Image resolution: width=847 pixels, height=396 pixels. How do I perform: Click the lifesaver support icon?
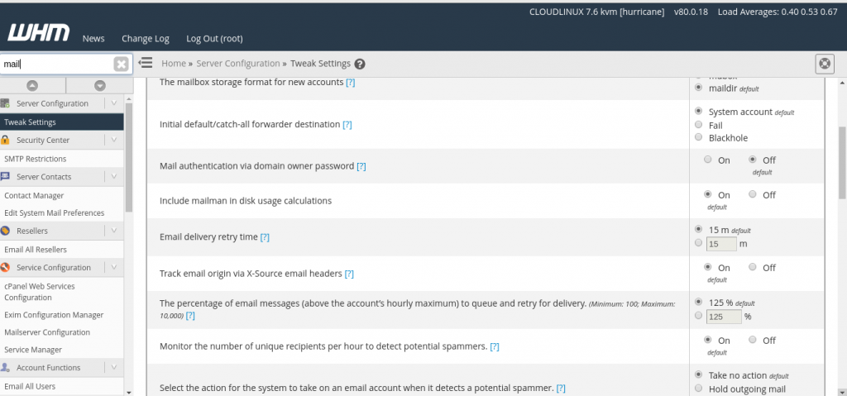coord(825,64)
